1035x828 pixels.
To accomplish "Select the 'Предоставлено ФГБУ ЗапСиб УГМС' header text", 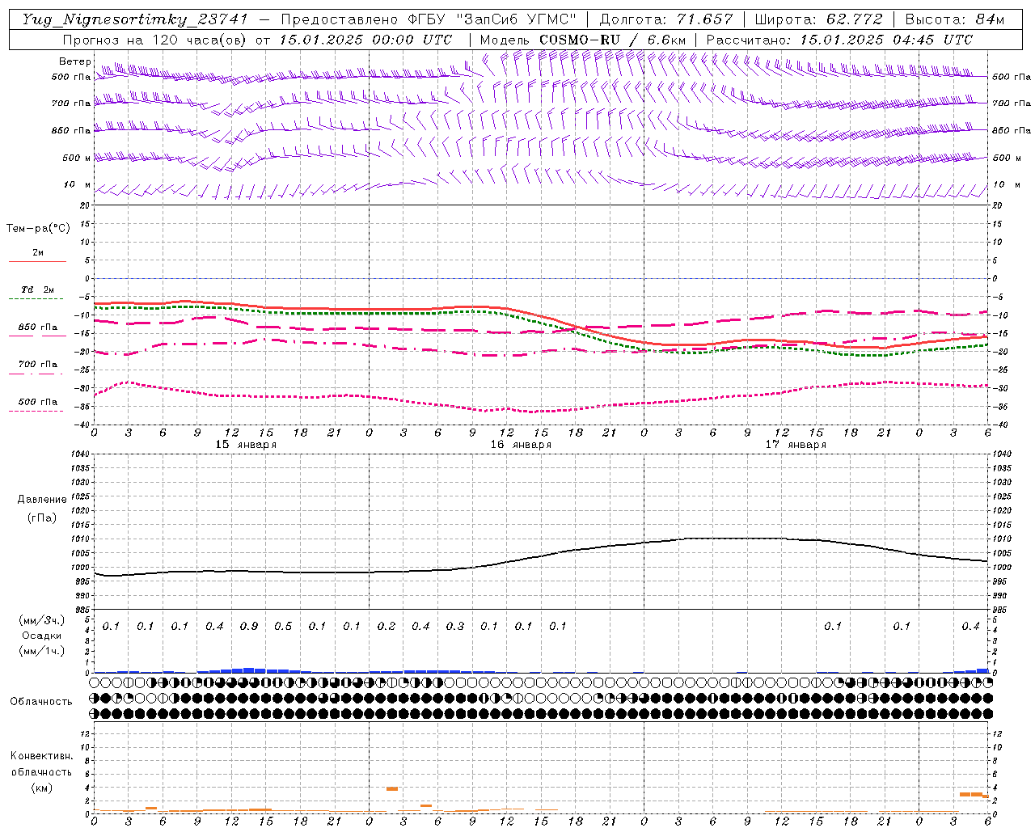I will pos(429,19).
